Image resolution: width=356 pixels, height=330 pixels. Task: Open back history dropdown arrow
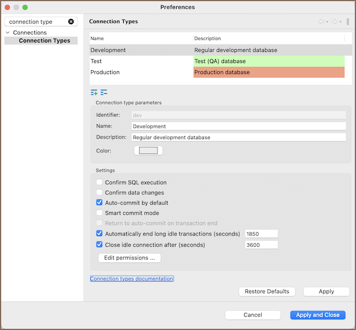(327, 22)
